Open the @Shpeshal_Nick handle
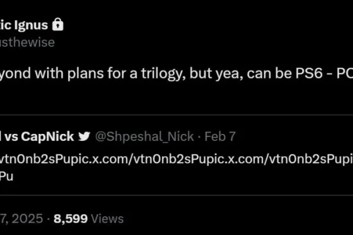The image size is (353, 235). pyautogui.click(x=144, y=136)
